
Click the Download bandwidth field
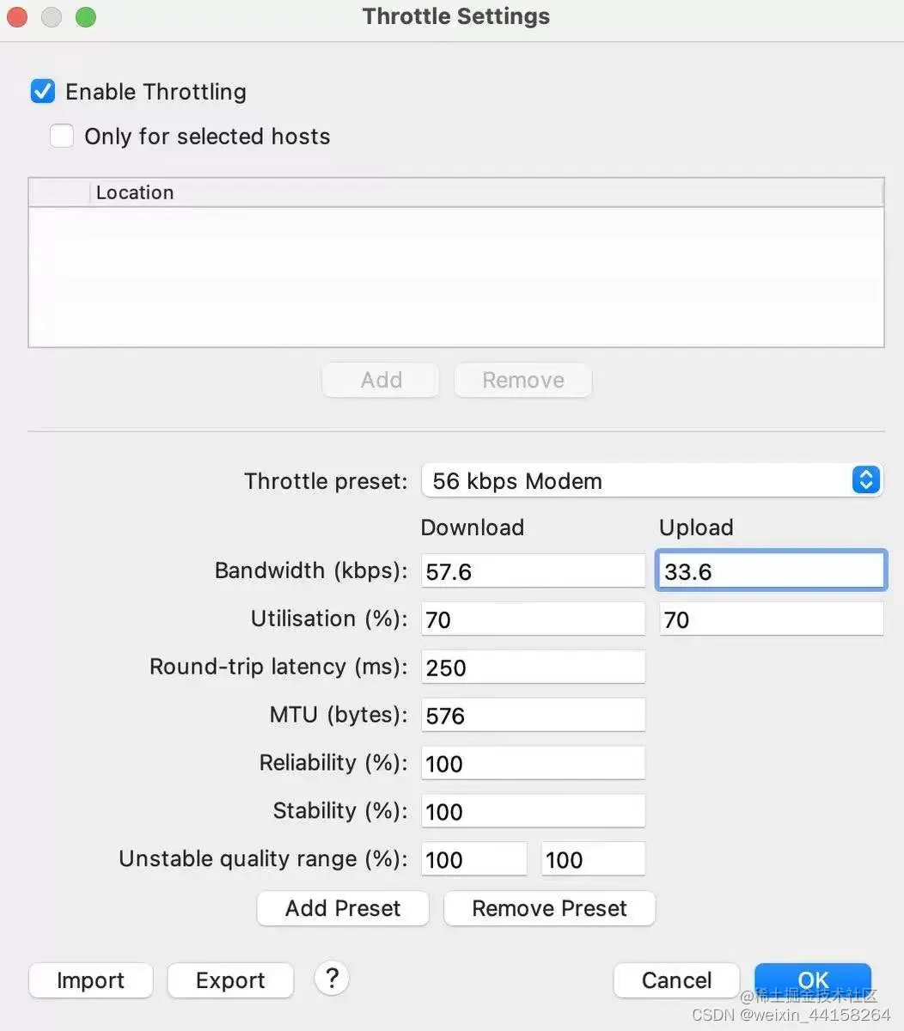tap(533, 571)
